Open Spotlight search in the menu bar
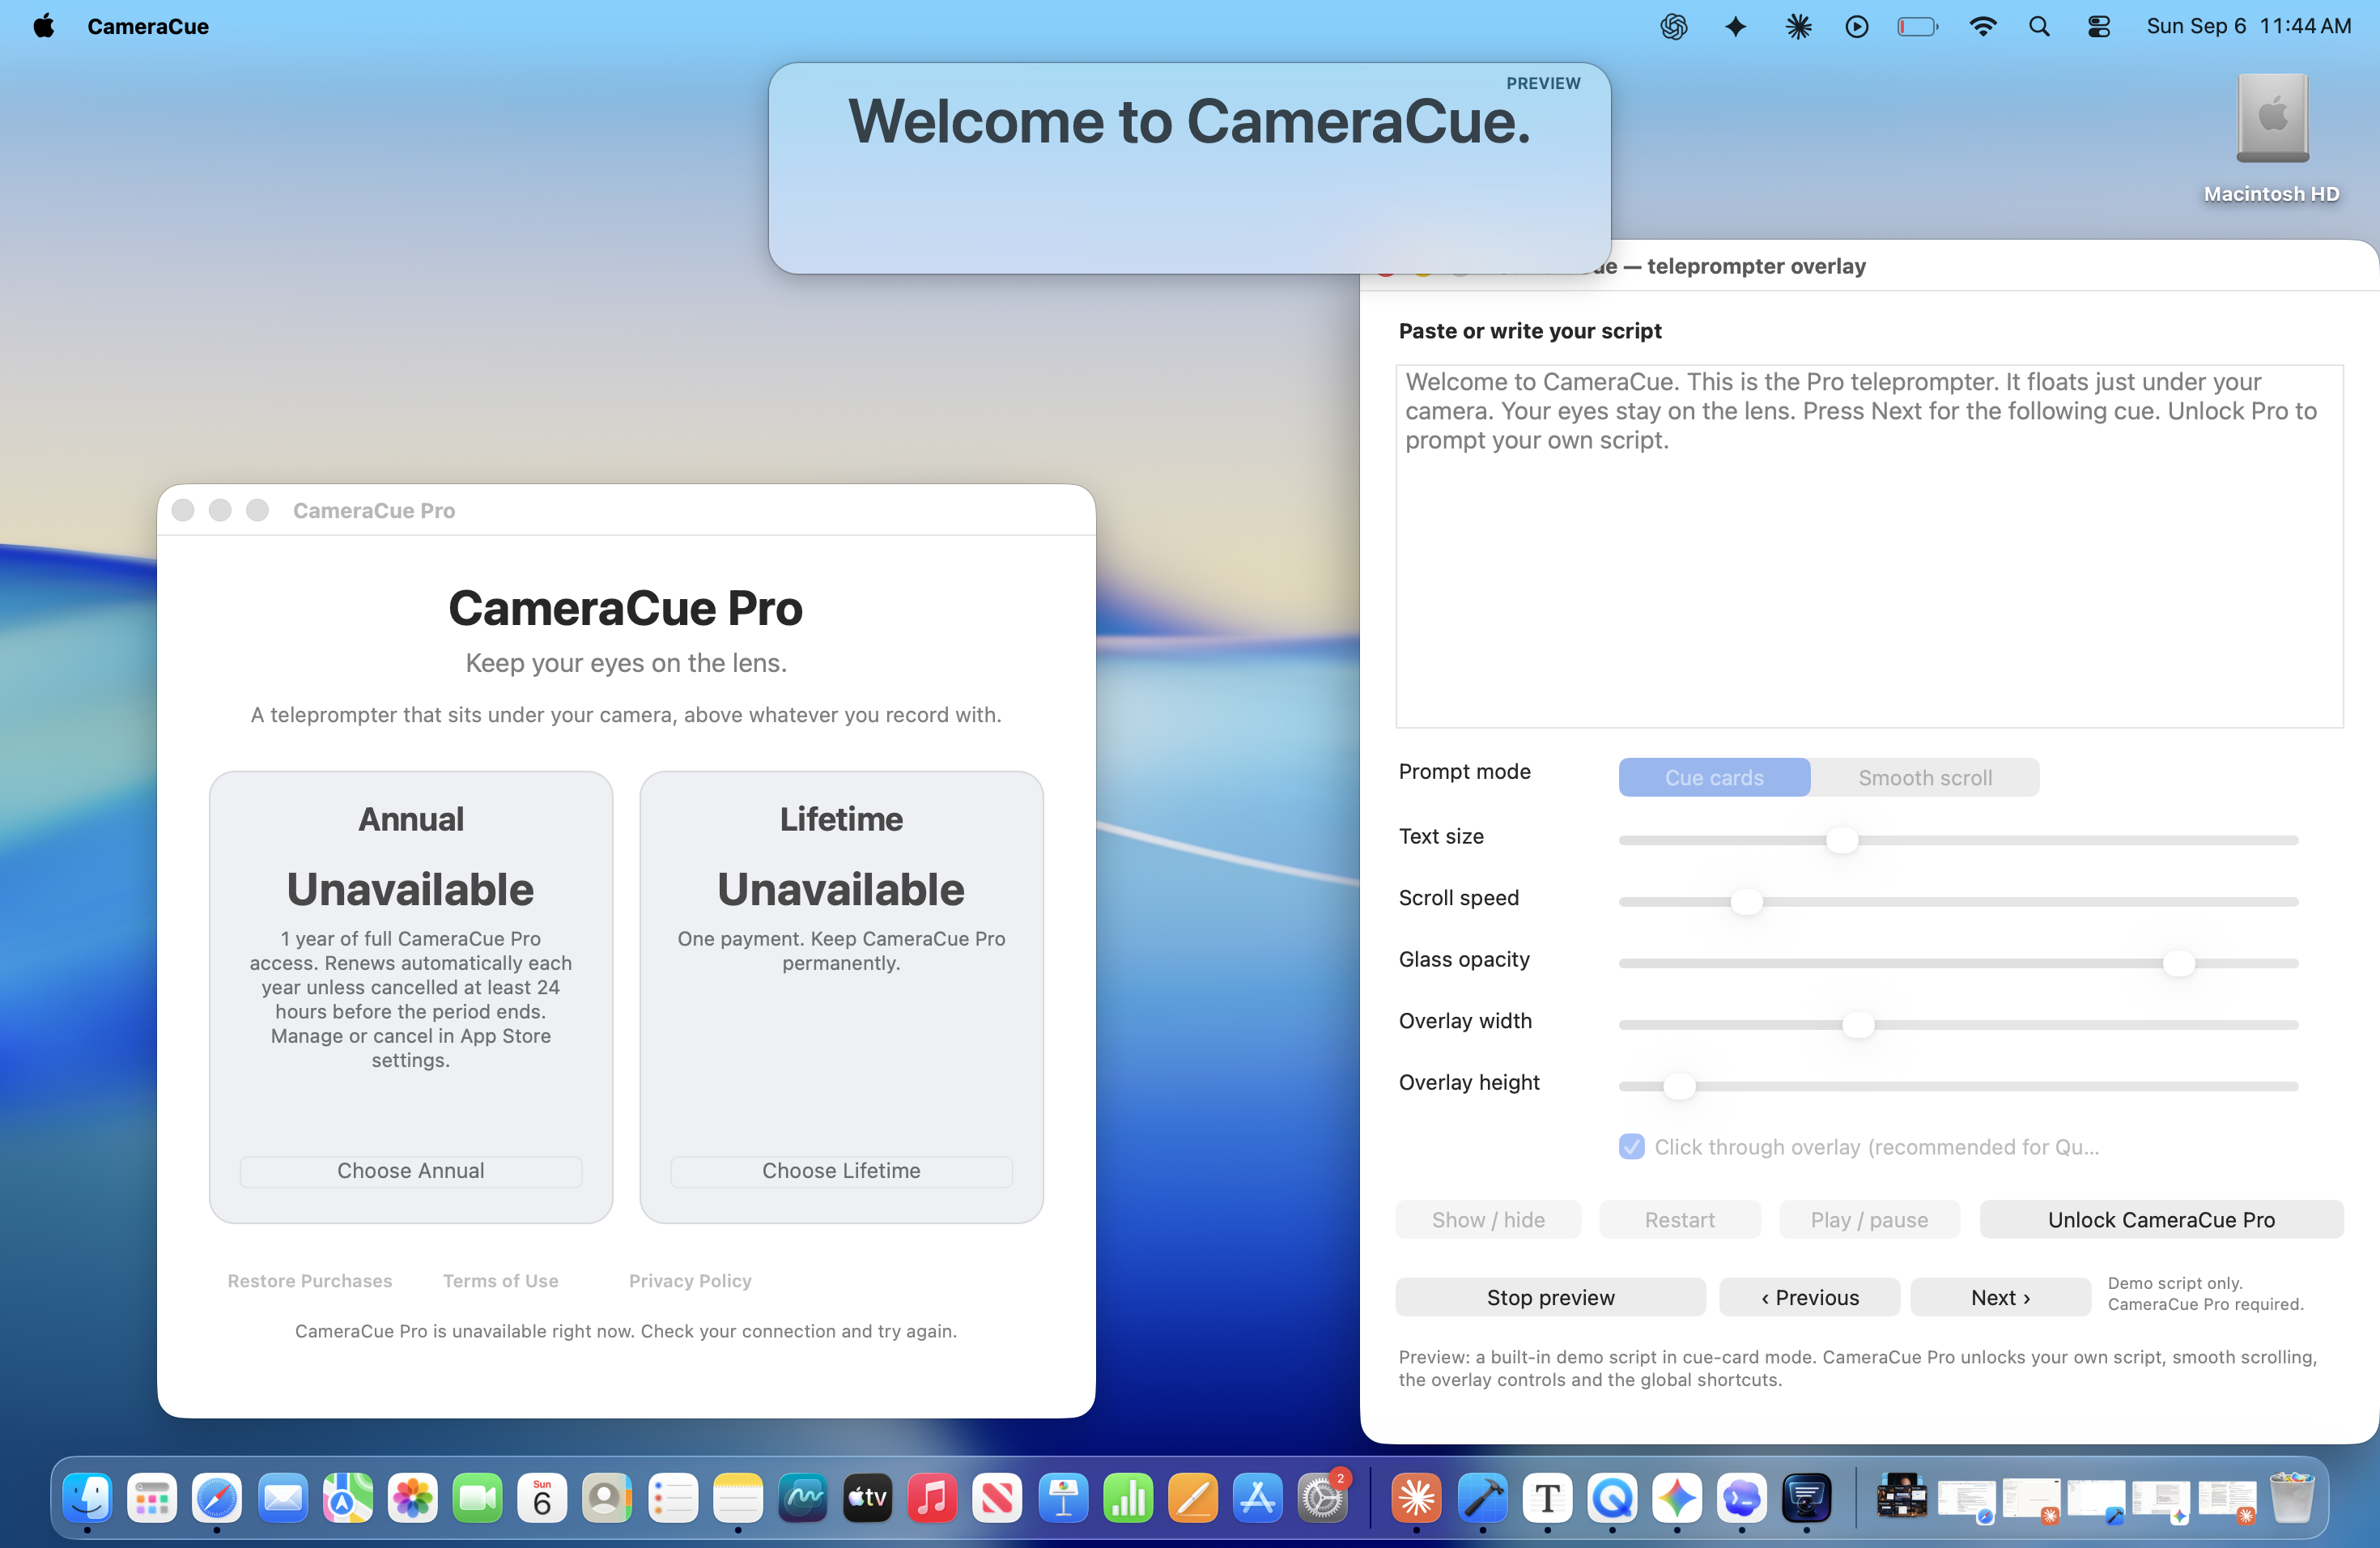Screen dimensions: 2380x1548 [2039, 27]
